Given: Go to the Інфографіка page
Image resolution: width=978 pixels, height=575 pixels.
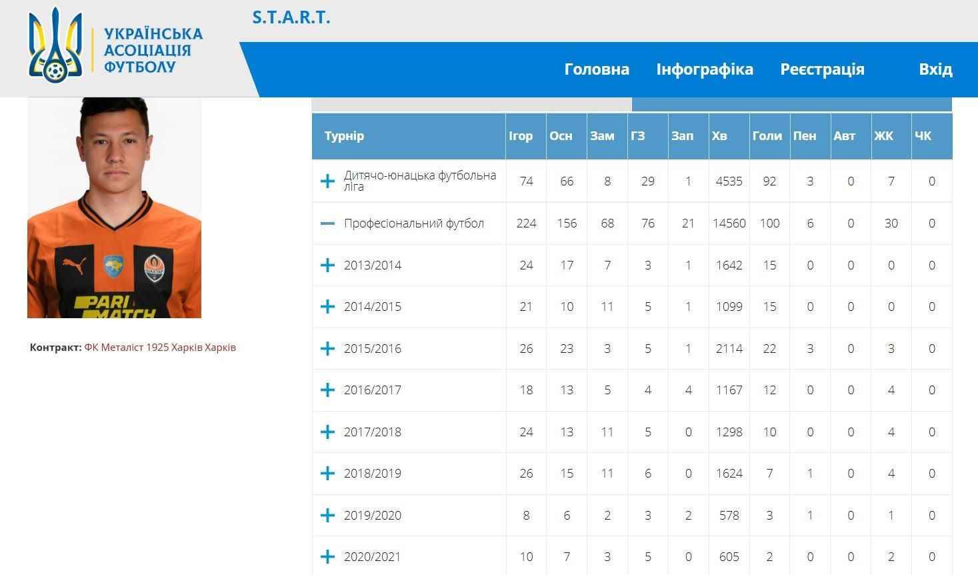Looking at the screenshot, I should (x=704, y=69).
